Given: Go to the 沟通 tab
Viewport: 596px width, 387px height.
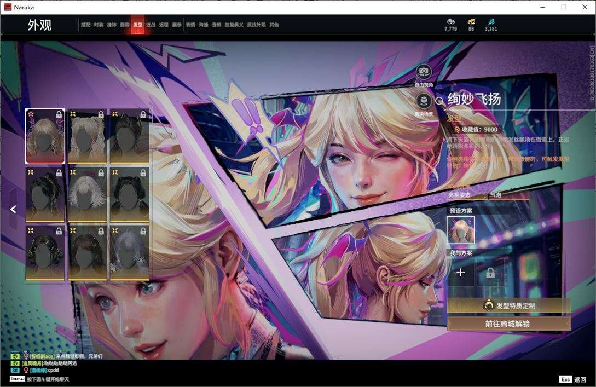Looking at the screenshot, I should (x=204, y=25).
